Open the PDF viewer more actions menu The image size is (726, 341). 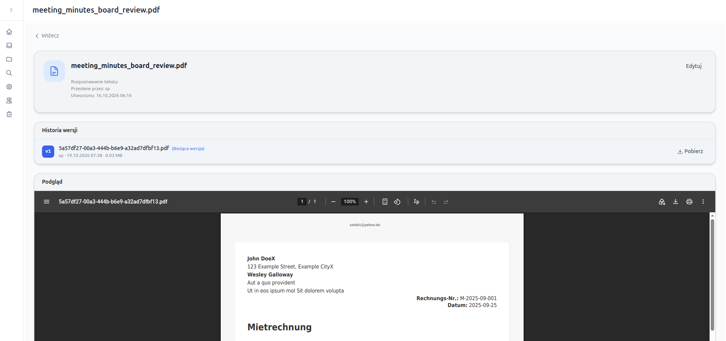pyautogui.click(x=703, y=202)
